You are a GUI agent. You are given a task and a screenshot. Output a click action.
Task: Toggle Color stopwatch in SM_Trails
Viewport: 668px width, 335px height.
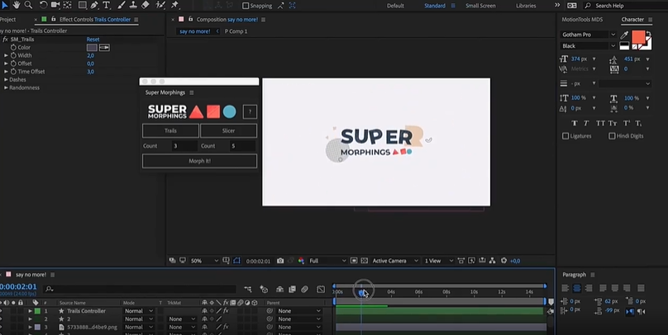(x=13, y=47)
